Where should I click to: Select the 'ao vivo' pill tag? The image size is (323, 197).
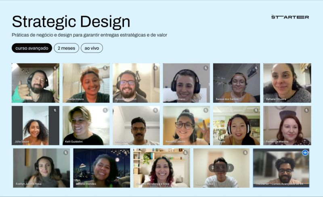tap(92, 48)
